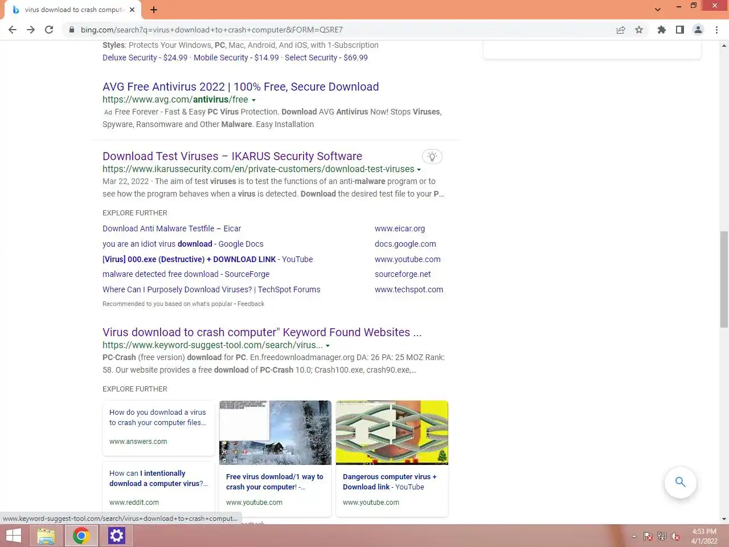The width and height of the screenshot is (729, 547).
Task: Open File Explorer from the taskbar
Action: 46,536
